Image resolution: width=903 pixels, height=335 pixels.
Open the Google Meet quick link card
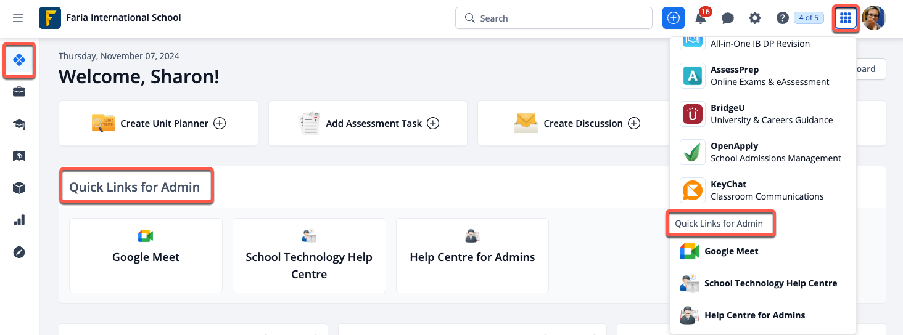click(x=146, y=256)
